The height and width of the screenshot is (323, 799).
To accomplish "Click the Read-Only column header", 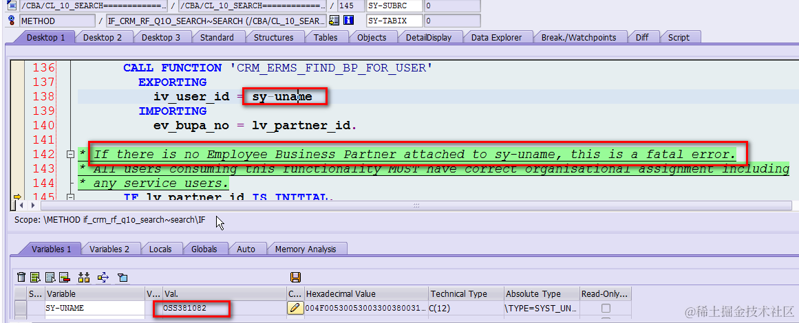I will pyautogui.click(x=606, y=293).
